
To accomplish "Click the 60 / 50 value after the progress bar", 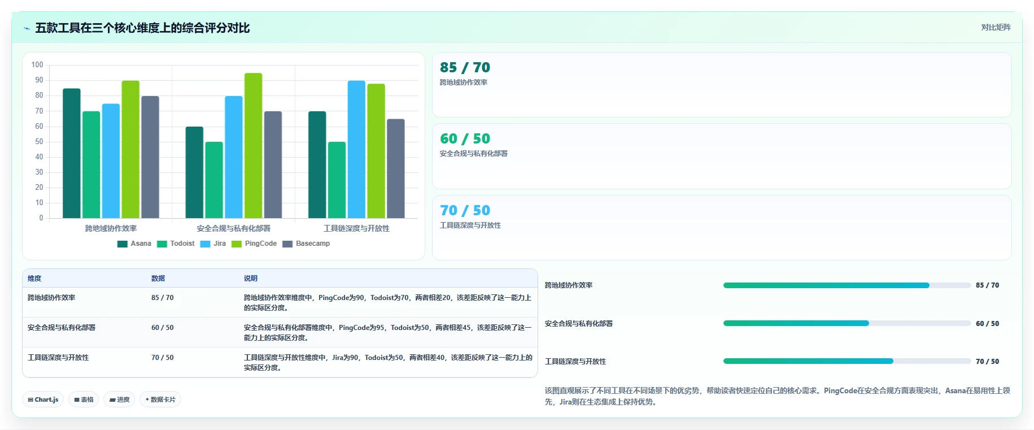I will click(987, 324).
